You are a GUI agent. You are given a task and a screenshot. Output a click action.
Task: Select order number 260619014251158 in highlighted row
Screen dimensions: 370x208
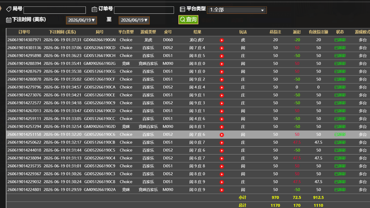point(24,135)
